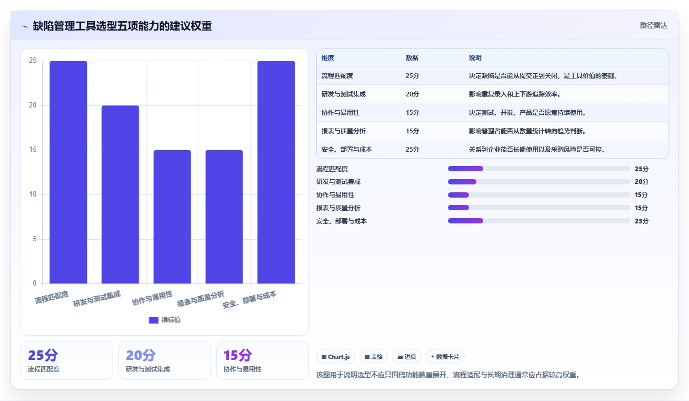This screenshot has height=401, width=689.
Task: Click the 安全、部署与成本 bar in the chart
Action: 276,172
